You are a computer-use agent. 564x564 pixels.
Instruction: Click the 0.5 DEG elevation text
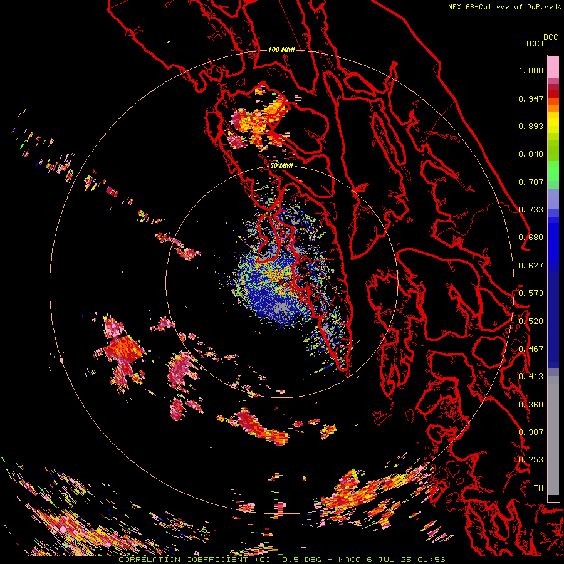(x=303, y=560)
